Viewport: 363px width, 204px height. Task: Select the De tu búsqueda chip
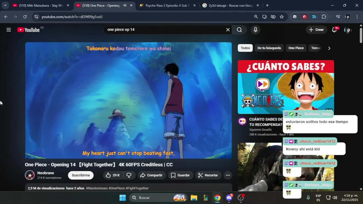[269, 48]
